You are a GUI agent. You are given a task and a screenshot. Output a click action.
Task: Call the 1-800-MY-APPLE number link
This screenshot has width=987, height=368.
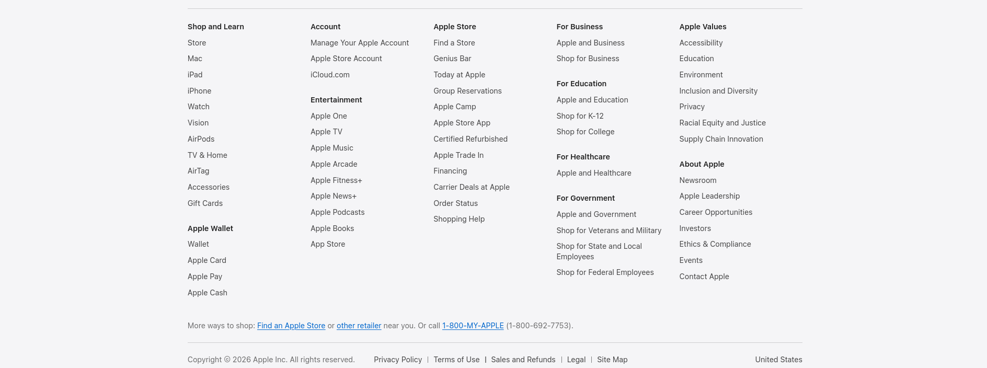[473, 326]
